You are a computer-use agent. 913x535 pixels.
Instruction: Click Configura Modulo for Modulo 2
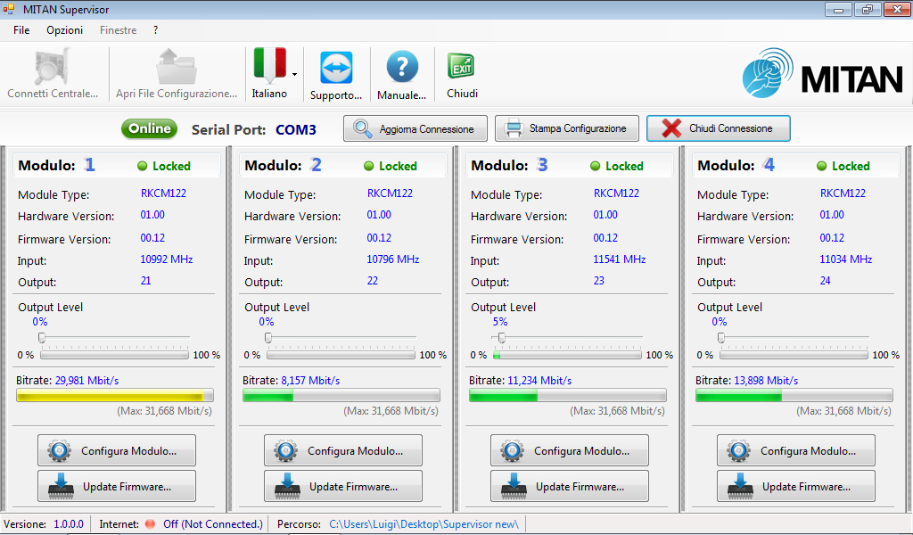[343, 450]
